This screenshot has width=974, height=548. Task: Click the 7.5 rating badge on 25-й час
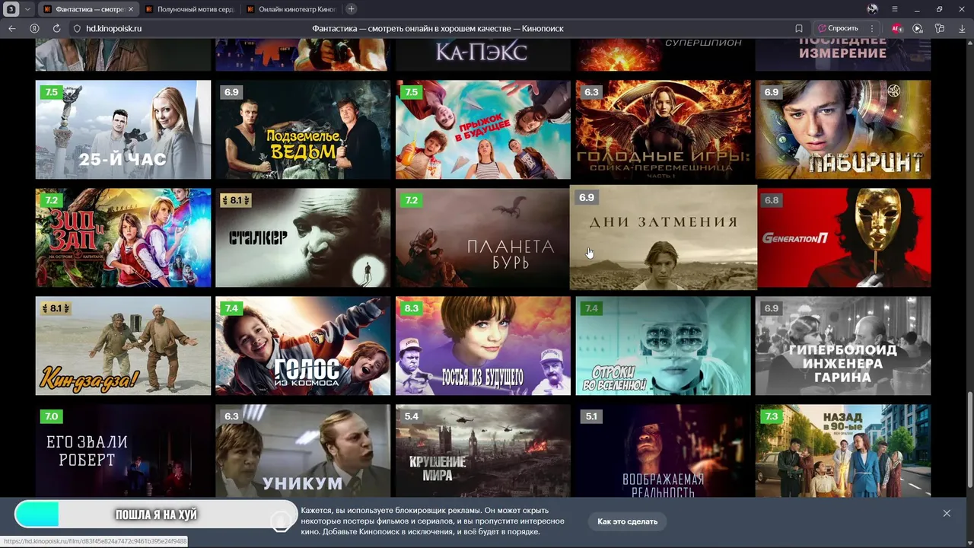click(52, 92)
